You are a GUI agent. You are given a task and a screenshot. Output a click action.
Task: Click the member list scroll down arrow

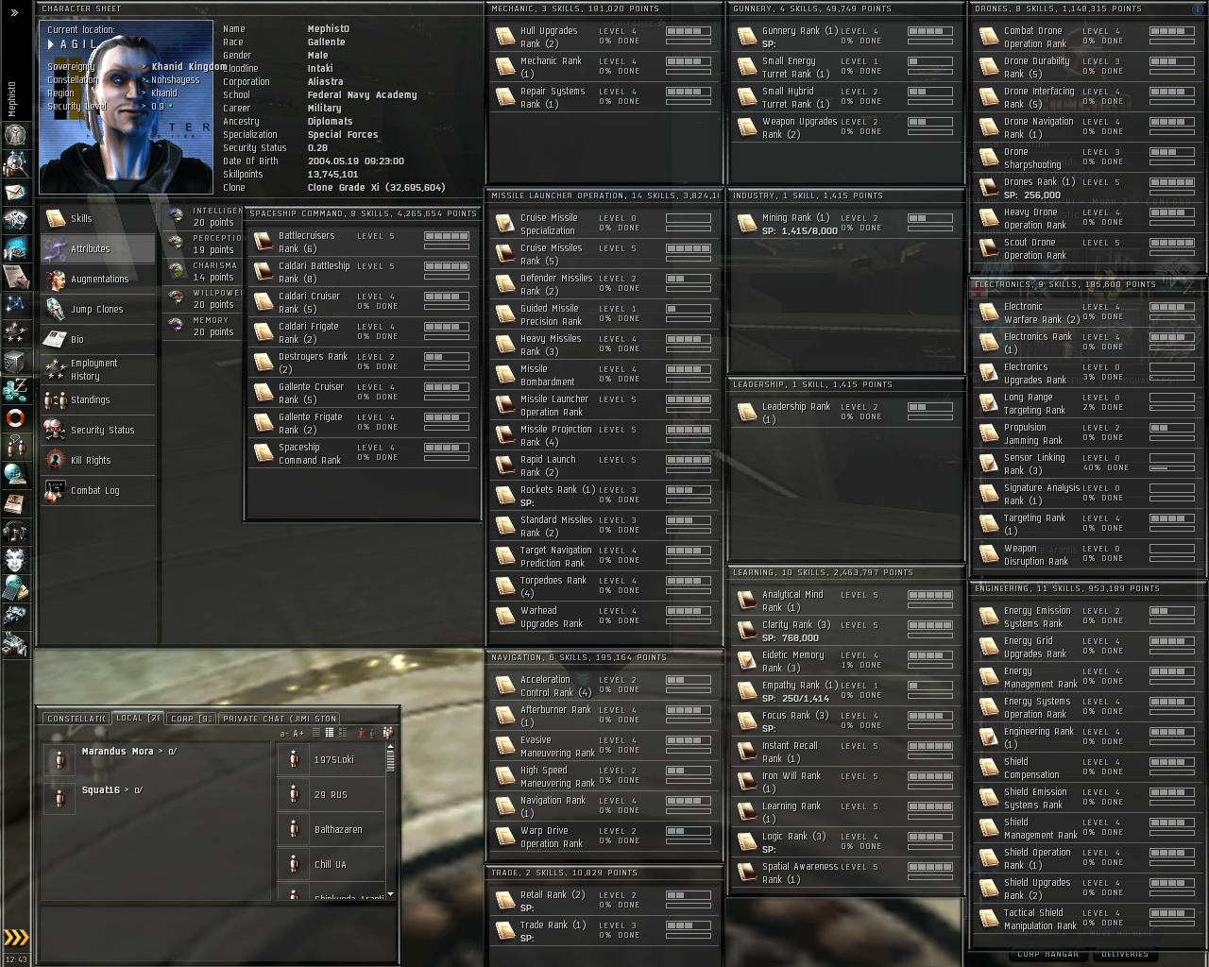click(x=390, y=893)
